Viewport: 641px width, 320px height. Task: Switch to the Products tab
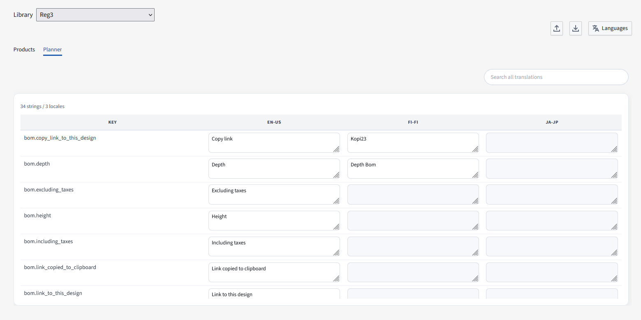pyautogui.click(x=24, y=49)
